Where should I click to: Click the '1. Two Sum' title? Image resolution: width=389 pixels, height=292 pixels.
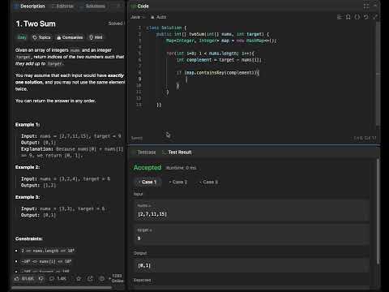(36, 24)
